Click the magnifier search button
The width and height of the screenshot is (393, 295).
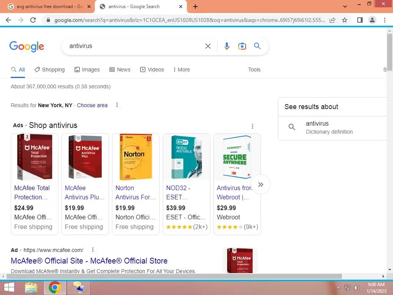pyautogui.click(x=257, y=46)
